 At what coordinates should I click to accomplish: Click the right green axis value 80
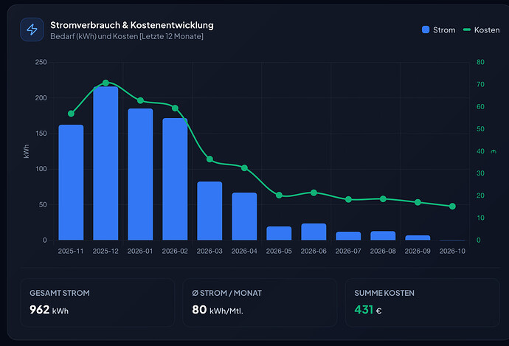(x=480, y=62)
